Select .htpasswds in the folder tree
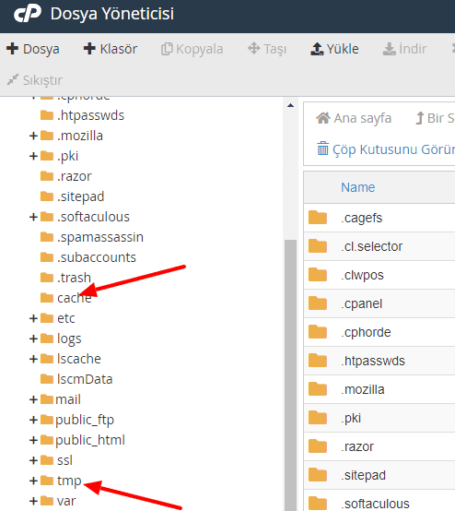Screen dimensions: 455x511 click(x=91, y=115)
